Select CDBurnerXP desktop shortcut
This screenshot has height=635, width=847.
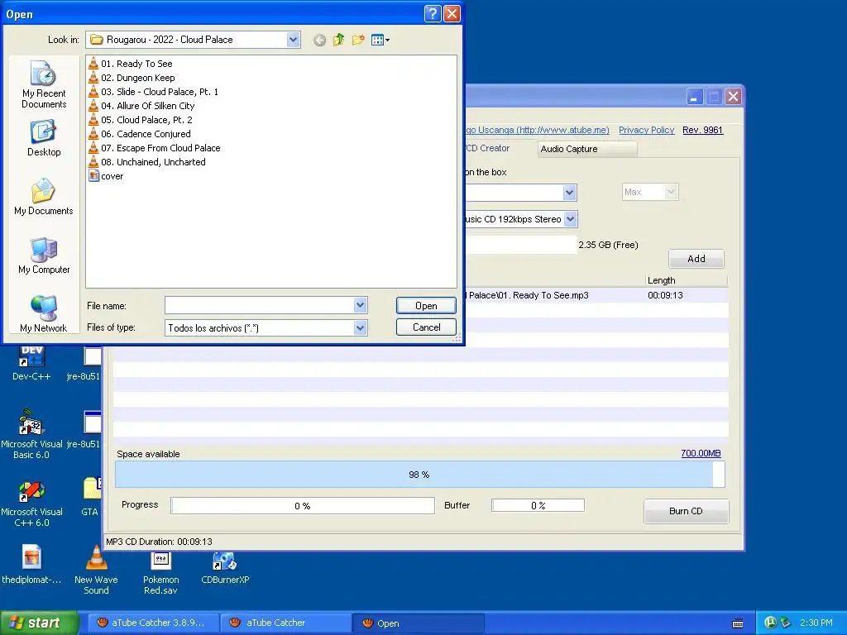(225, 567)
